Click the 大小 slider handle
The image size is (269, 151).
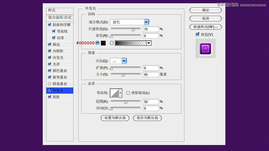(123, 75)
